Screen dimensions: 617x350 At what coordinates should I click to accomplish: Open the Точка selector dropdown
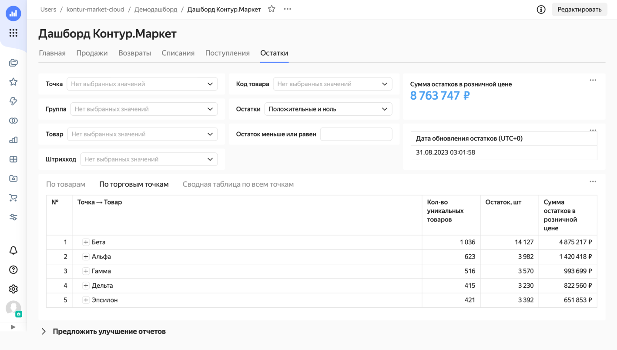coord(142,84)
